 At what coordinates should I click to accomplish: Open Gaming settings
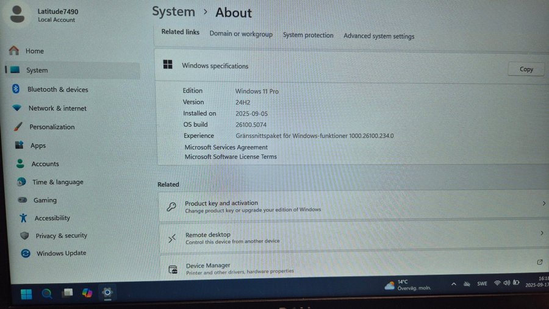tap(45, 200)
